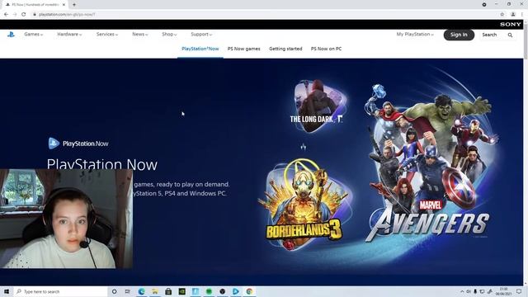The width and height of the screenshot is (528, 297).
Task: Open the My PlayStation dropdown
Action: (x=415, y=35)
